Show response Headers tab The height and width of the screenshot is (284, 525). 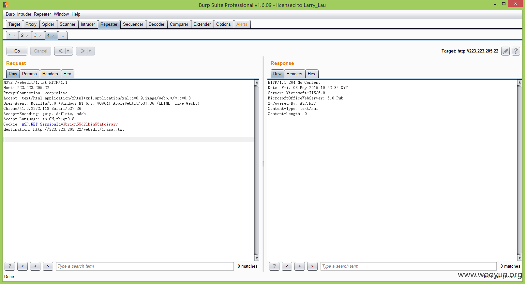294,74
